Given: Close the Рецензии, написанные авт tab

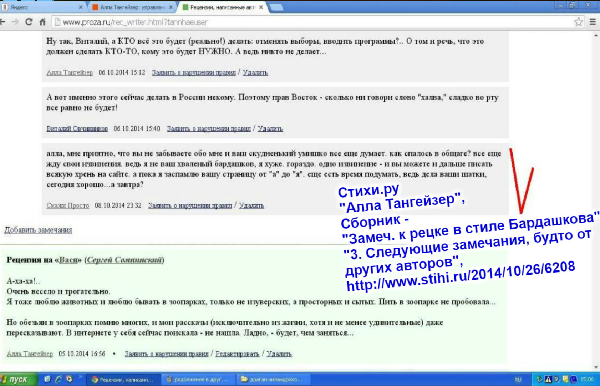Looking at the screenshot, I should 261,7.
